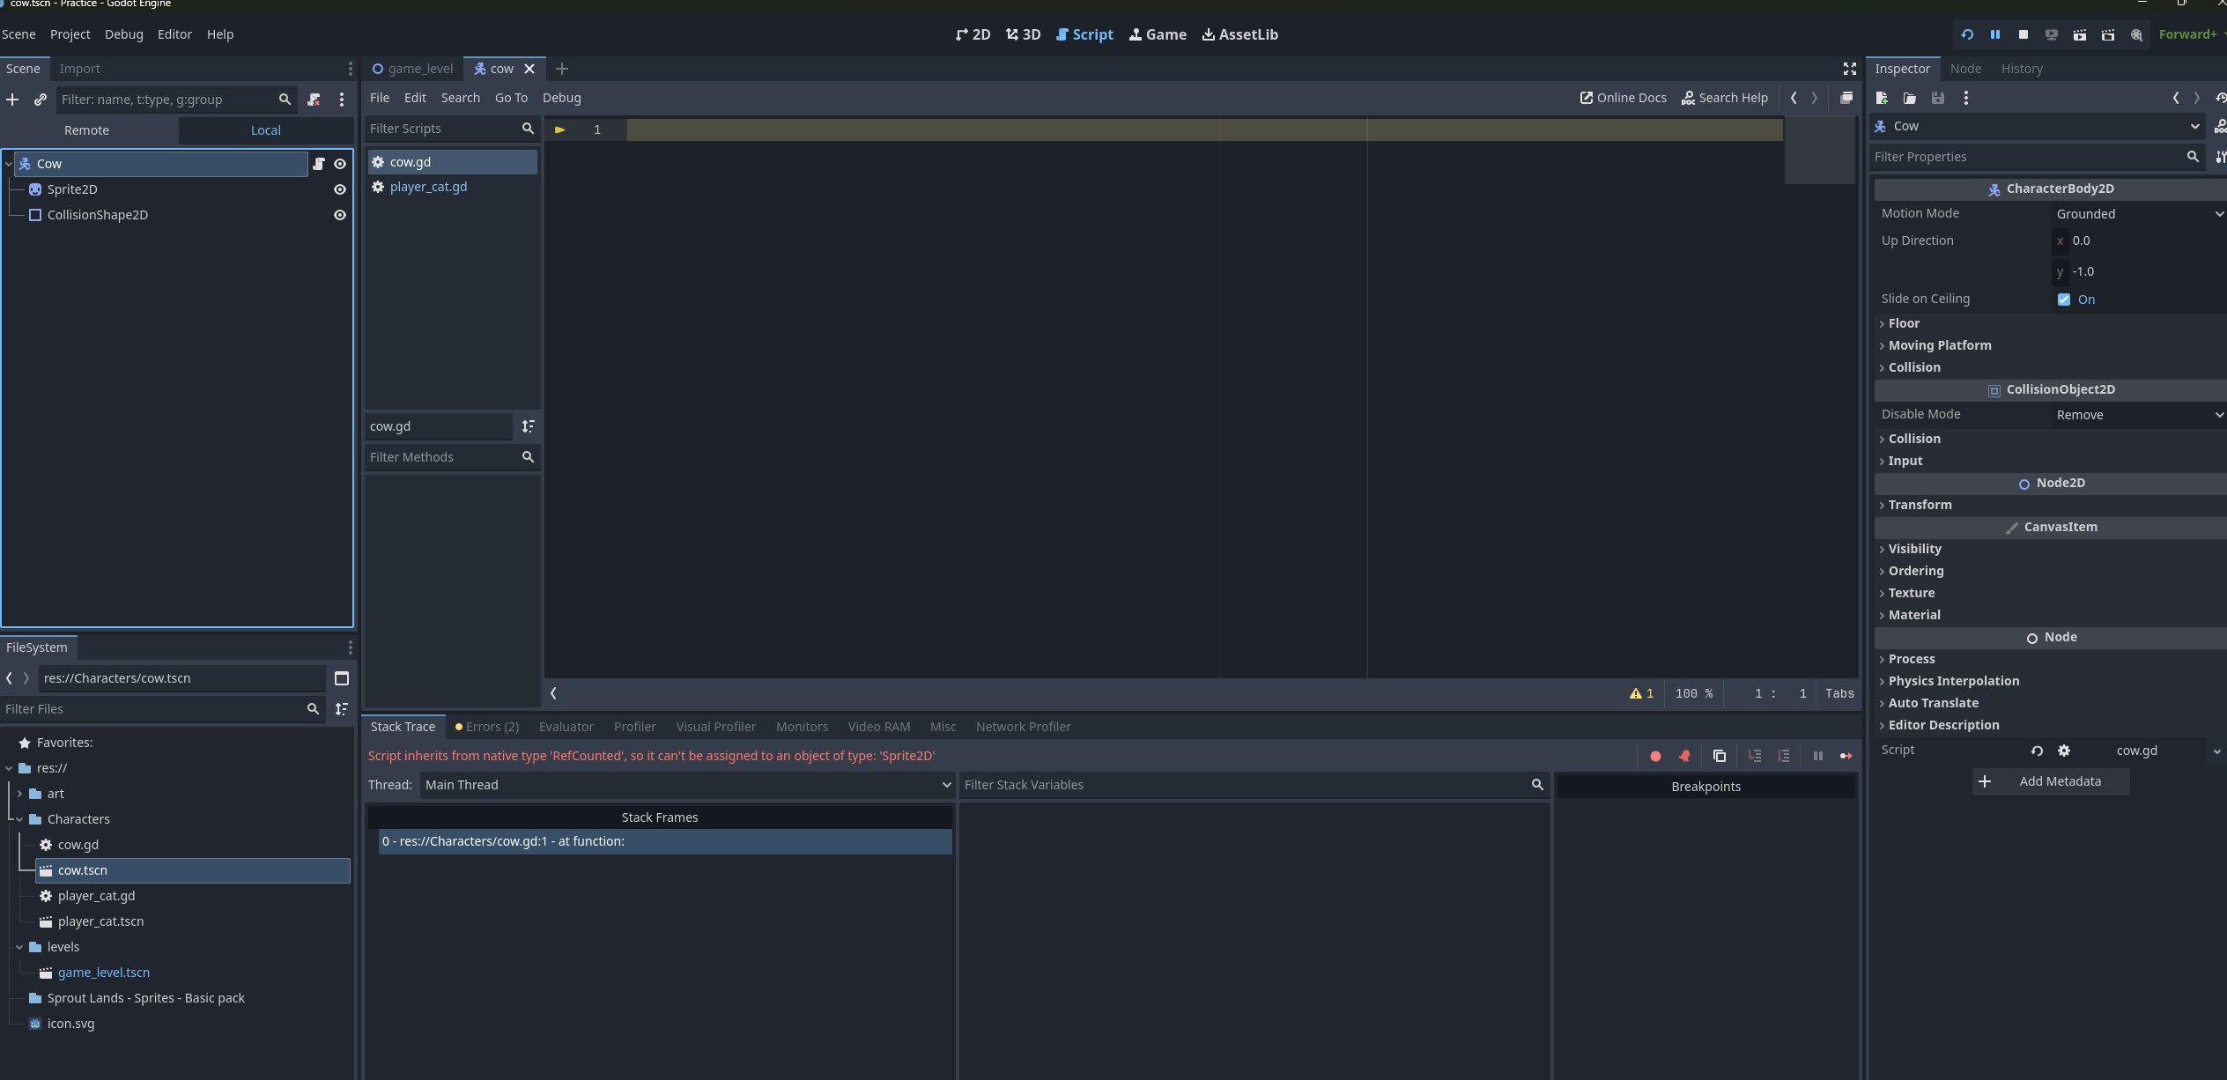Collapse the levels folder in FileSystem
The image size is (2227, 1080).
[19, 947]
